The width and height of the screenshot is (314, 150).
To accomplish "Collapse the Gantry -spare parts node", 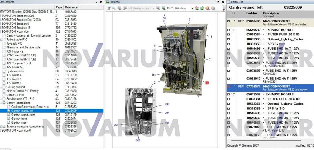I will pyautogui.click(x=2, y=103).
